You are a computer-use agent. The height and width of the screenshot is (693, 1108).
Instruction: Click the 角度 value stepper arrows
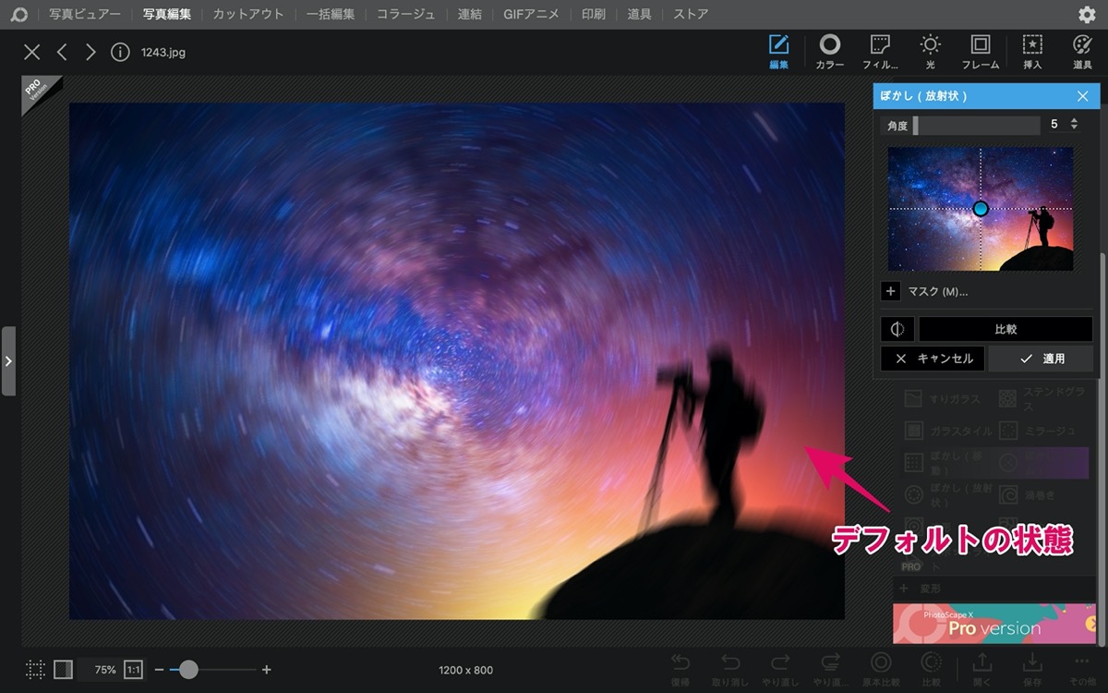(x=1074, y=124)
